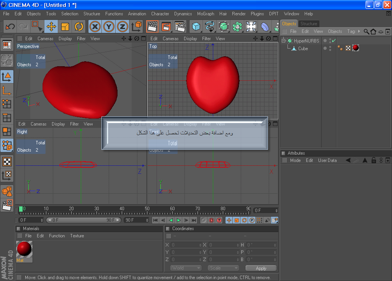Toggle the Z axis lock

pyautogui.click(x=122, y=26)
